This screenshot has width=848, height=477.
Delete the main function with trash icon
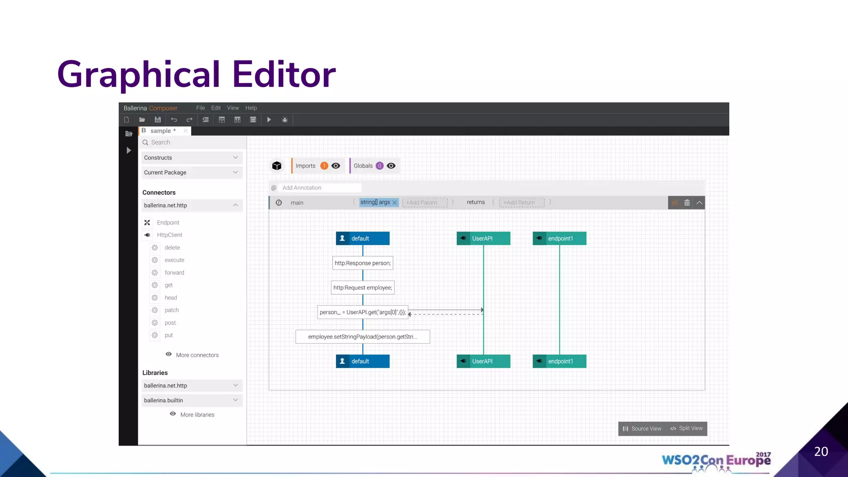[687, 202]
